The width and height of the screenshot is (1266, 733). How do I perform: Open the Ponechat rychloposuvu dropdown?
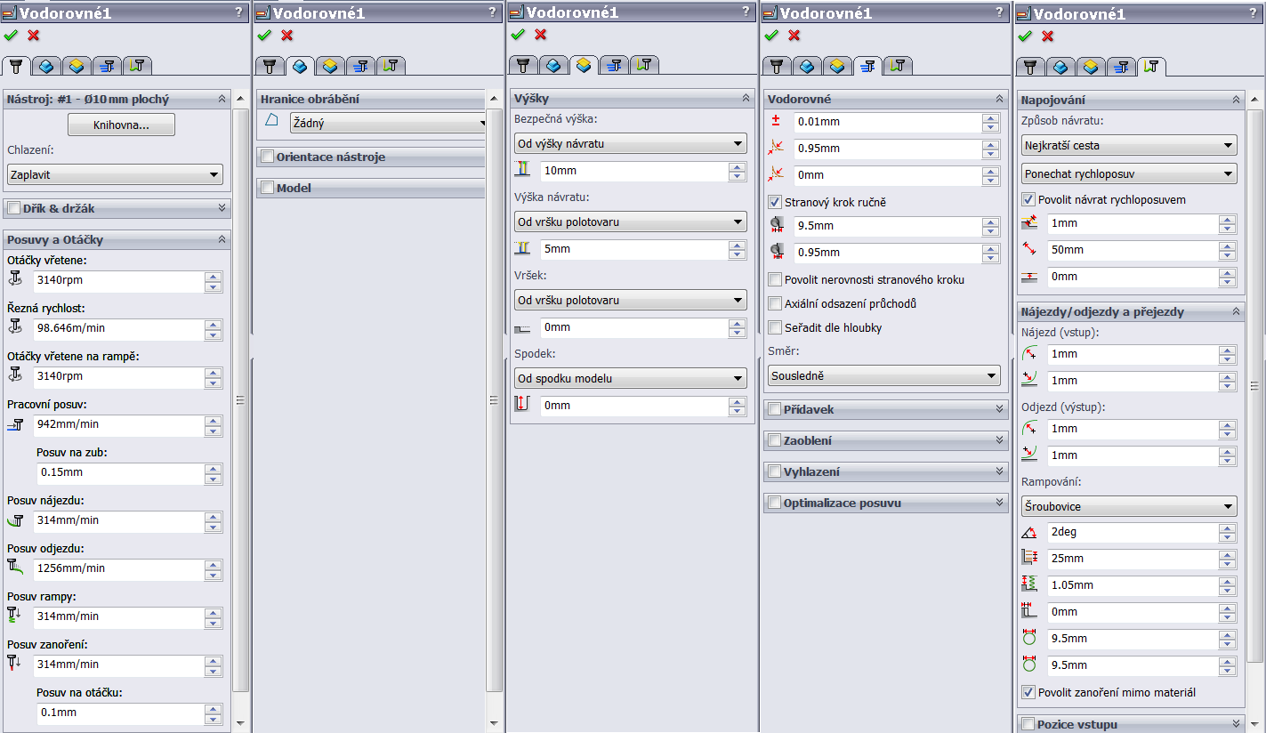1129,173
